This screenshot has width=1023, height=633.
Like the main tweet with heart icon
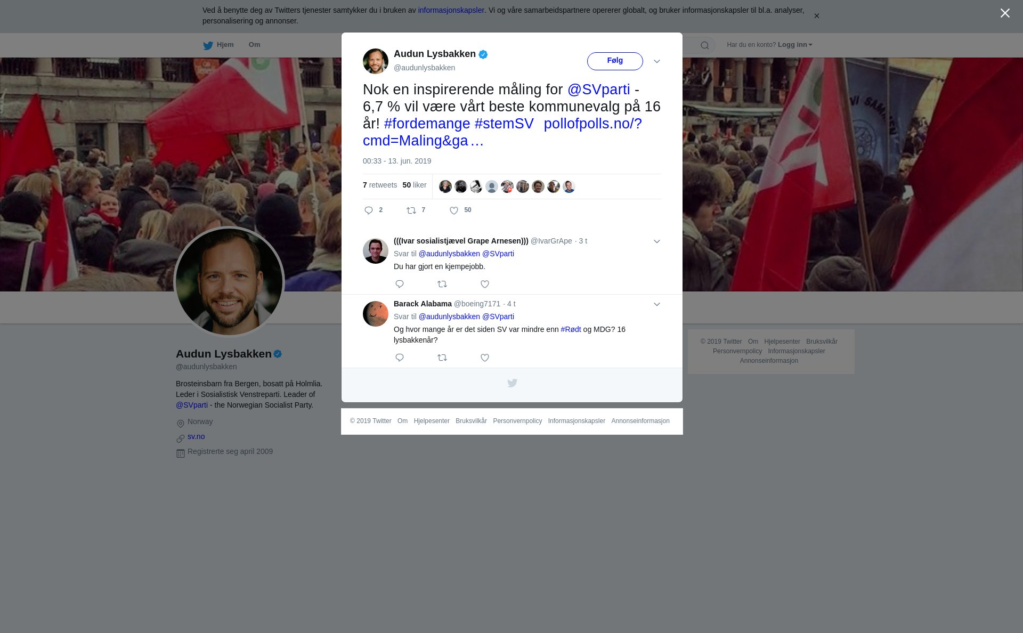pyautogui.click(x=454, y=210)
